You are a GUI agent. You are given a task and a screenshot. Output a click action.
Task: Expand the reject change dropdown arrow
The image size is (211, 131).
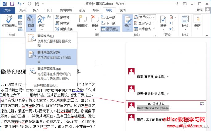point(176,17)
